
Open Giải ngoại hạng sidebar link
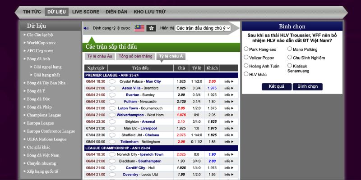48,67
